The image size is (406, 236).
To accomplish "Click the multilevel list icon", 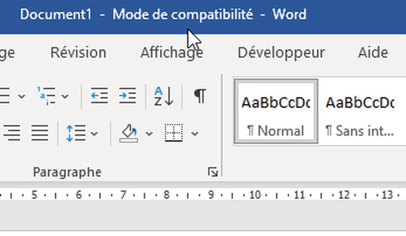I will click(46, 96).
